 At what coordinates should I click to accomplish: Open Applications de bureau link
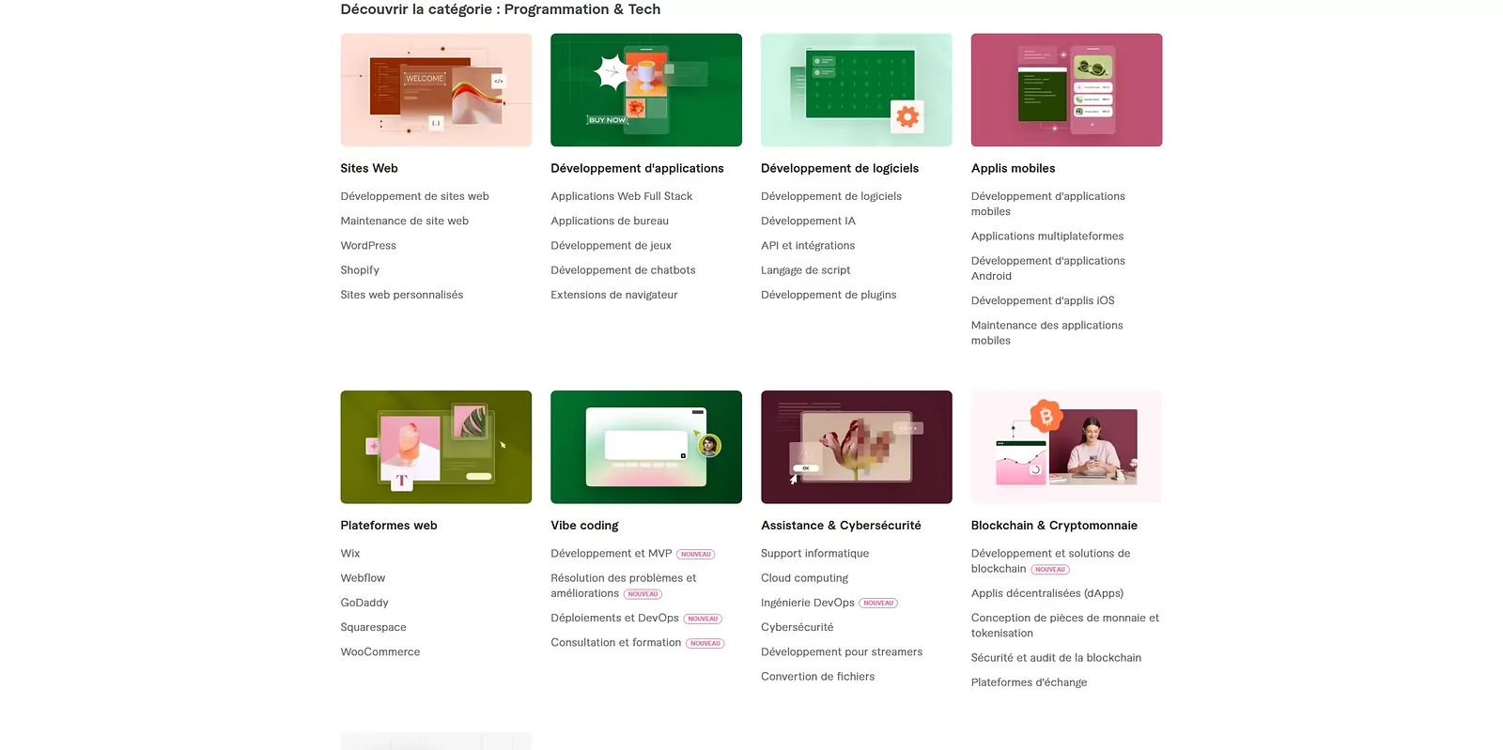[610, 221]
